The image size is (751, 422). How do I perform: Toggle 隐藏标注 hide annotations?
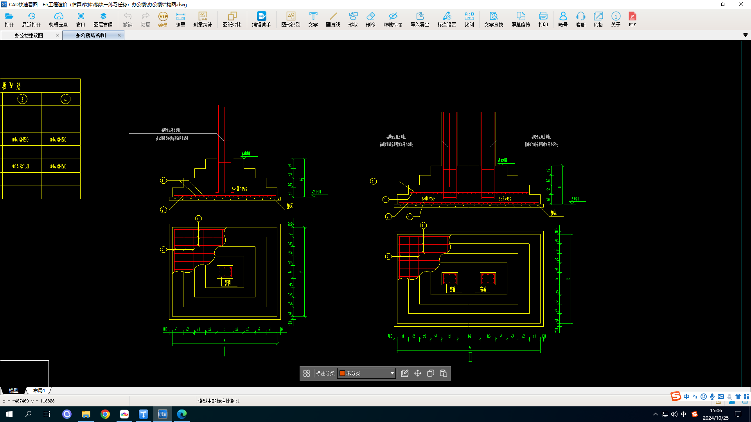pos(393,20)
